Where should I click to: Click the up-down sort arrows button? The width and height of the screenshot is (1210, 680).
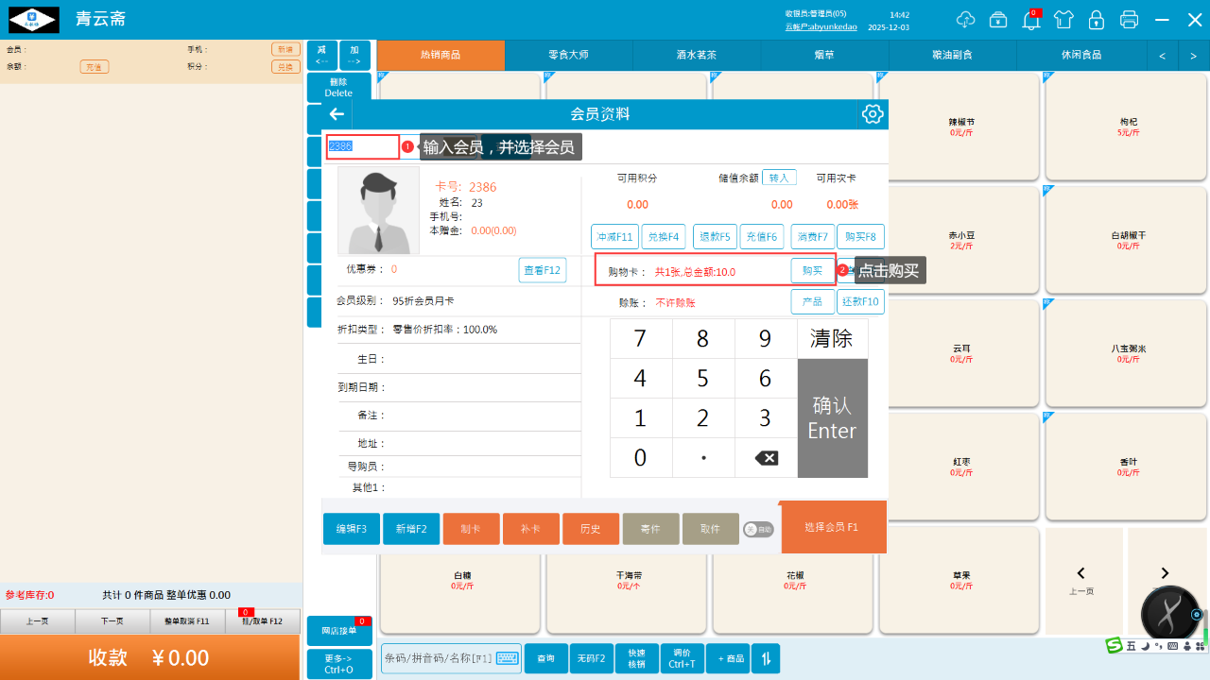click(x=766, y=658)
